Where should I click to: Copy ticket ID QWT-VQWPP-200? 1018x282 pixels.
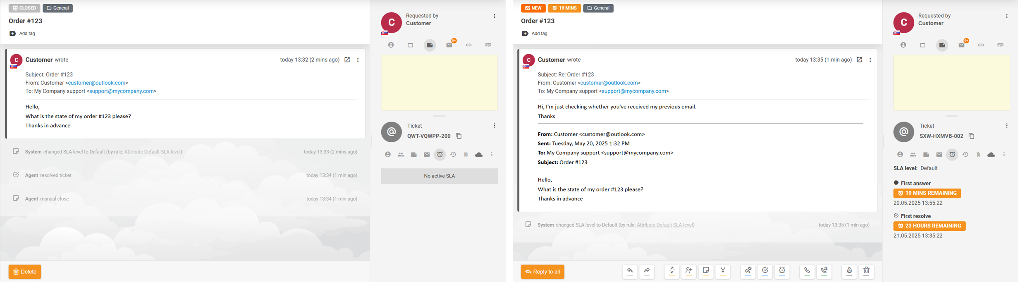point(459,136)
